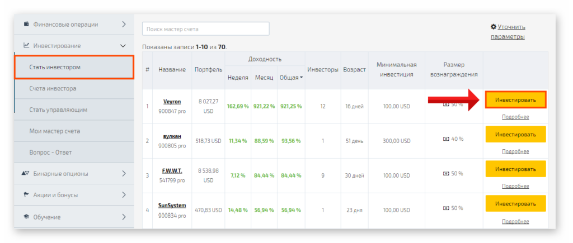This screenshot has height=243, width=573.
Task: Click the Бинарные опционы triangle icon
Action: pyautogui.click(x=26, y=174)
